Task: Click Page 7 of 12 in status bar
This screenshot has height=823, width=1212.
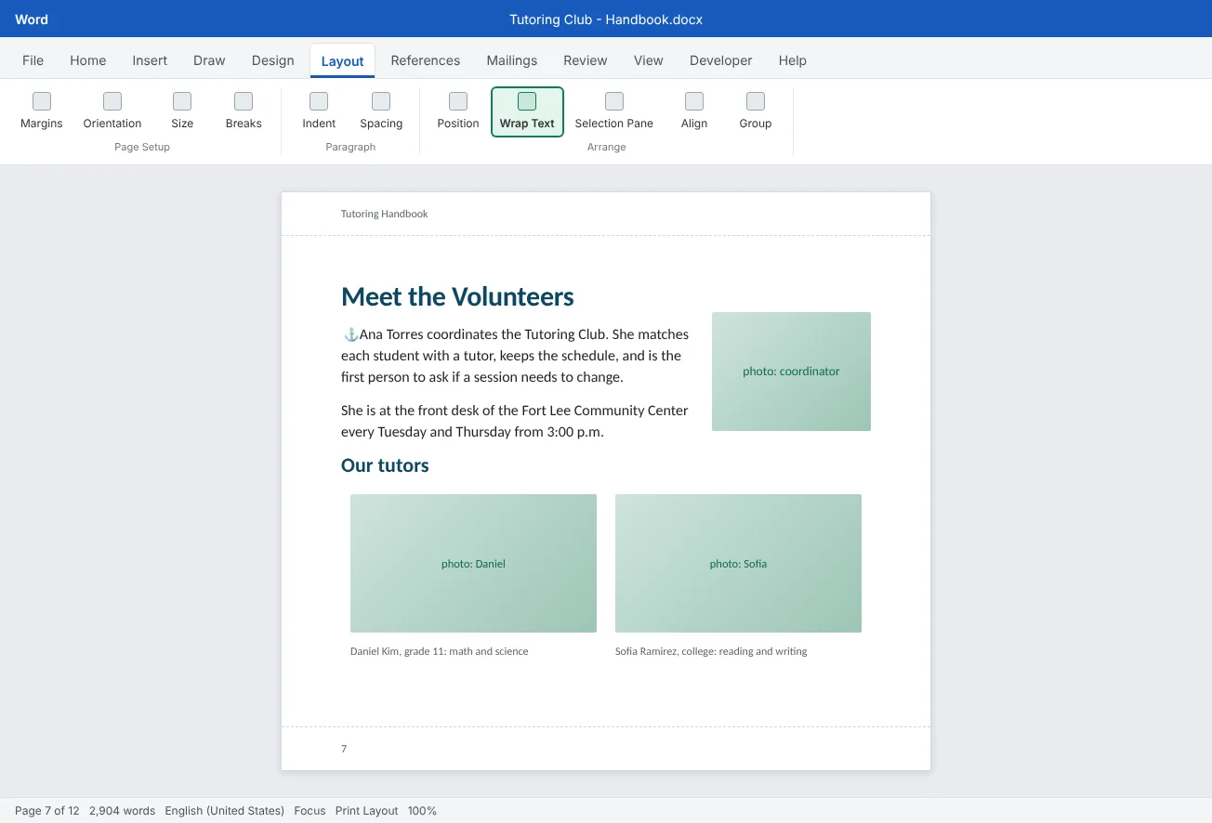Action: (x=47, y=811)
